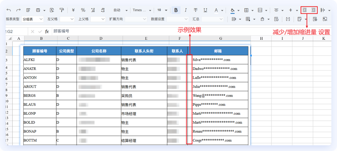Click the fx insert function icon
The width and height of the screenshot is (337, 151).
(x=47, y=31)
